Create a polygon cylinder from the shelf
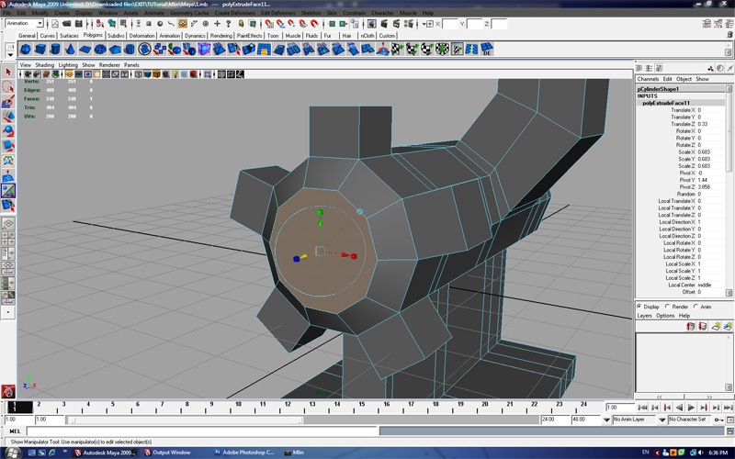 point(57,50)
